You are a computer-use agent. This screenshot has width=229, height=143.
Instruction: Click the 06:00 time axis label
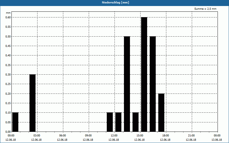point(62,136)
